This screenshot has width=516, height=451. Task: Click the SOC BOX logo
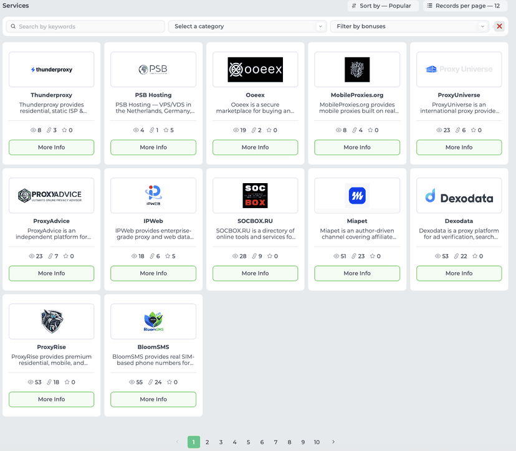(x=255, y=196)
